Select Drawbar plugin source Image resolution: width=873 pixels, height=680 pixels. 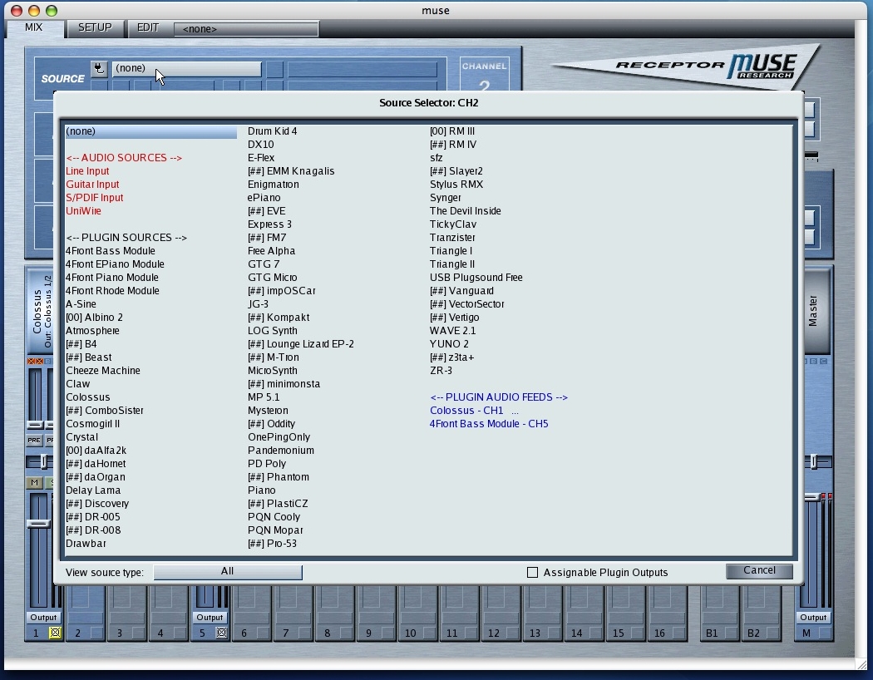tap(86, 544)
